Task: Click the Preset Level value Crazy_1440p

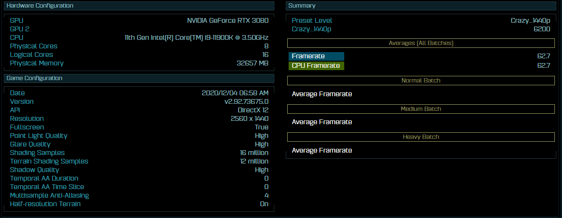Action: (531, 21)
